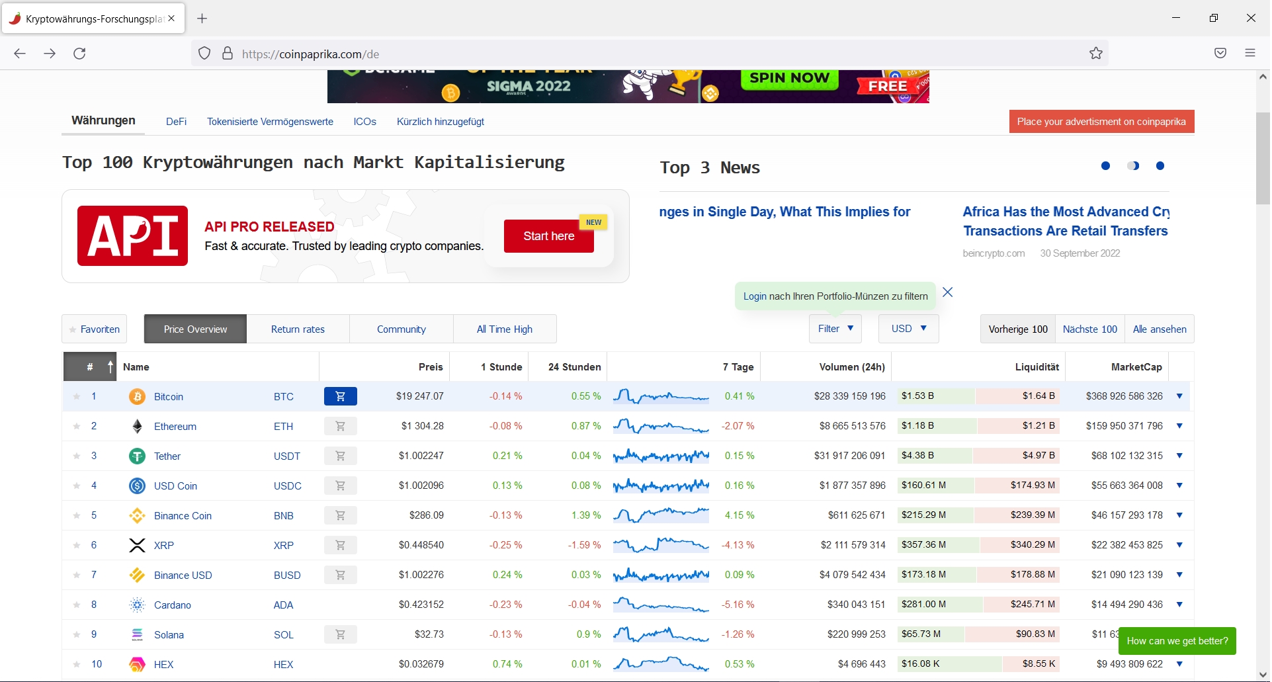The width and height of the screenshot is (1272, 682).
Task: Open the USD currency dropdown
Action: point(908,328)
